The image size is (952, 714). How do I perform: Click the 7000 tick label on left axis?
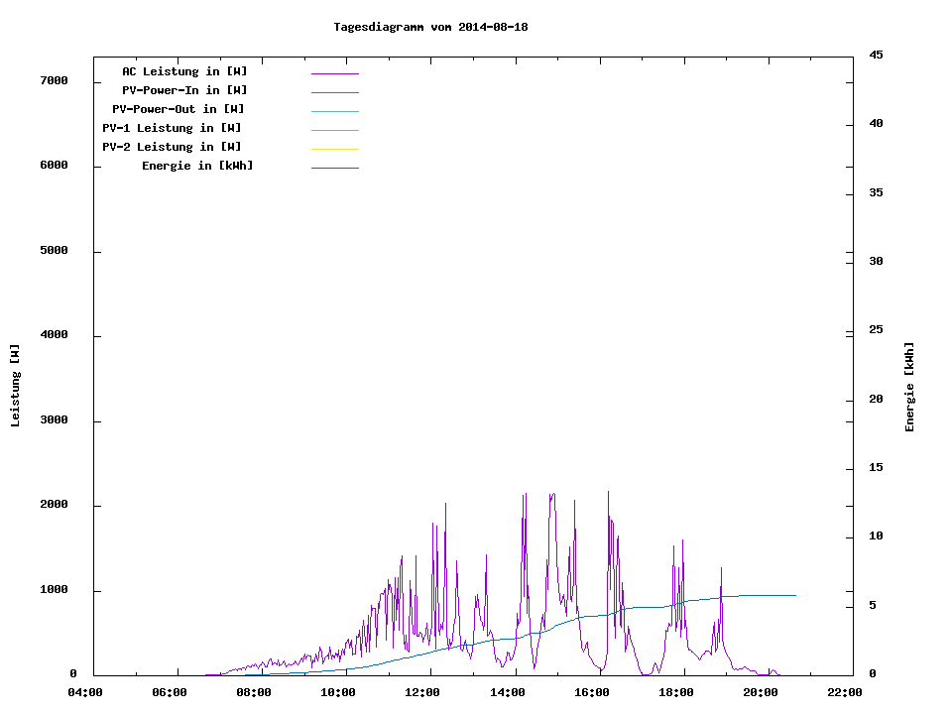pos(54,80)
